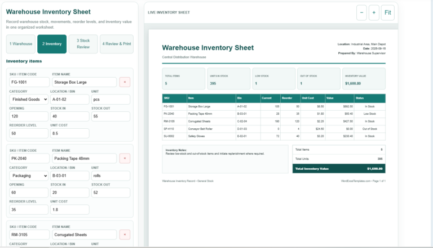Click the Safety Gloves item cell
This screenshot has height=248, width=433.
211,136
